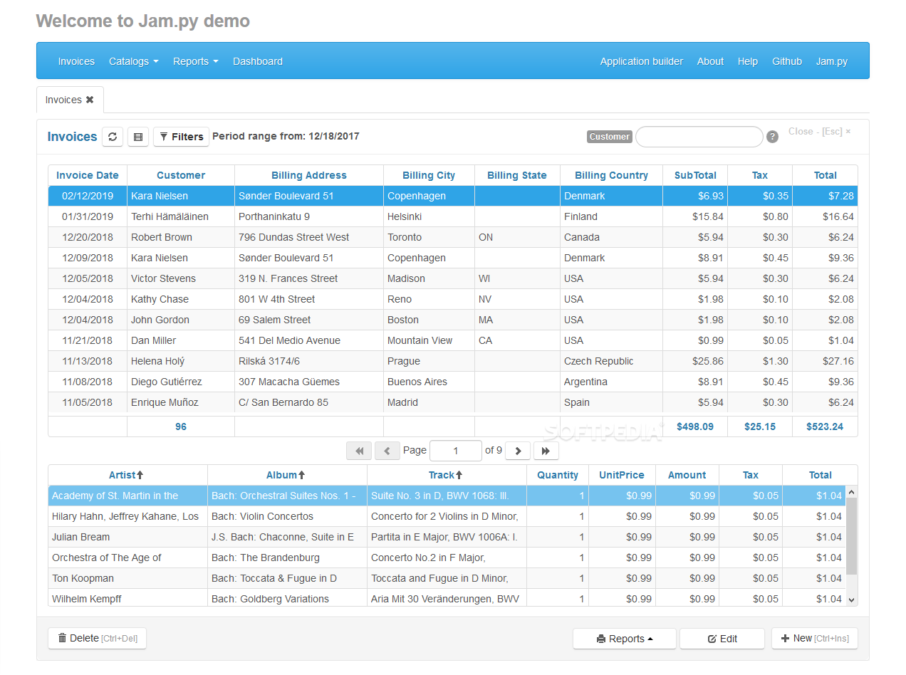Toggle sort on Track column header
The image size is (906, 675).
point(446,475)
